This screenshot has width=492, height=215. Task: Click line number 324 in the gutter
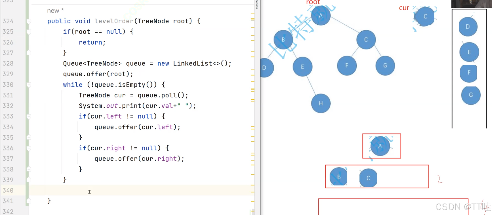pyautogui.click(x=8, y=21)
